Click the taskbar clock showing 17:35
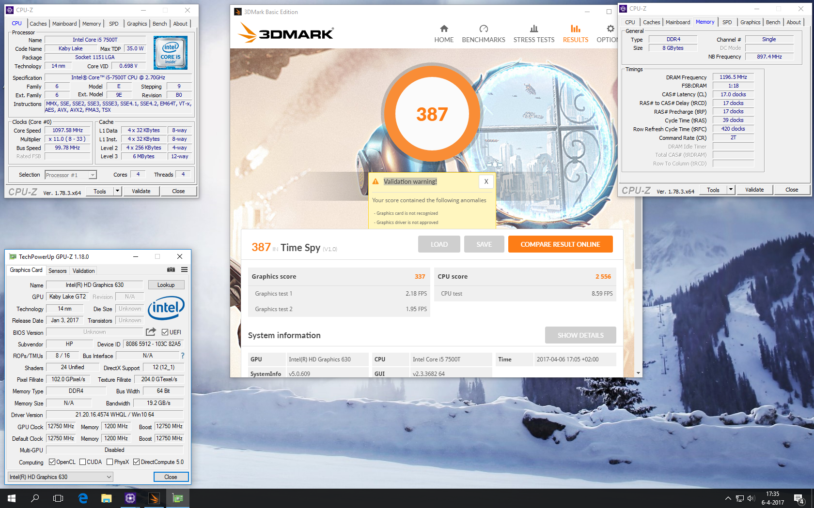This screenshot has width=814, height=508. tap(772, 498)
